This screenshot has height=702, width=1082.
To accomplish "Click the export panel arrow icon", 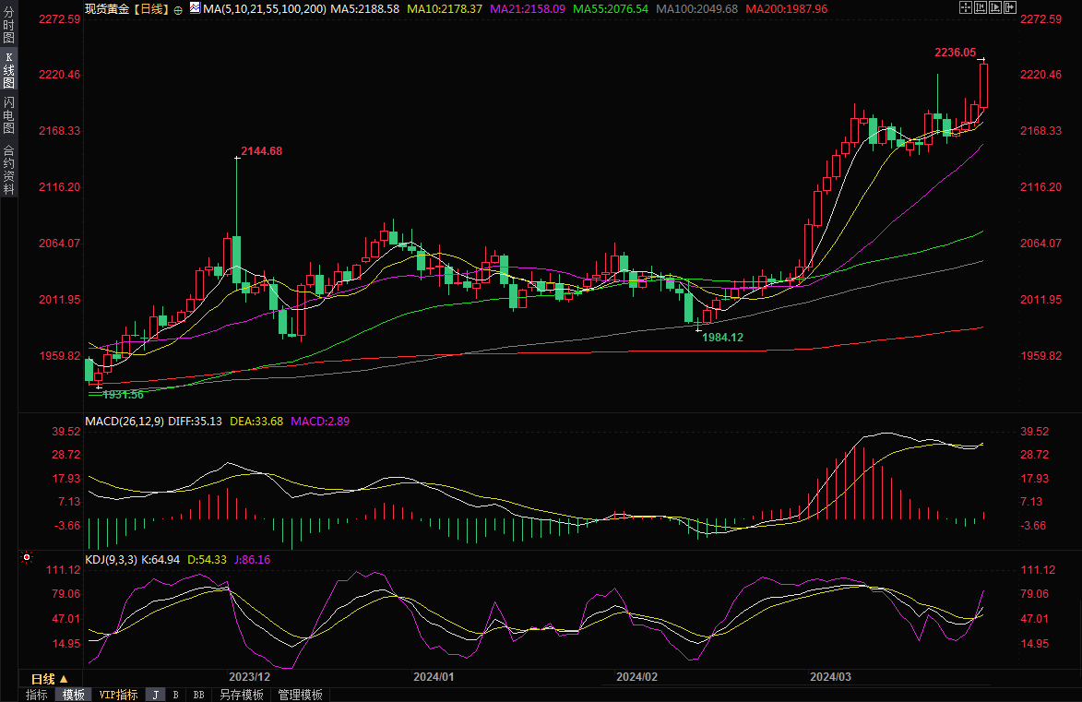I will click(1010, 7).
